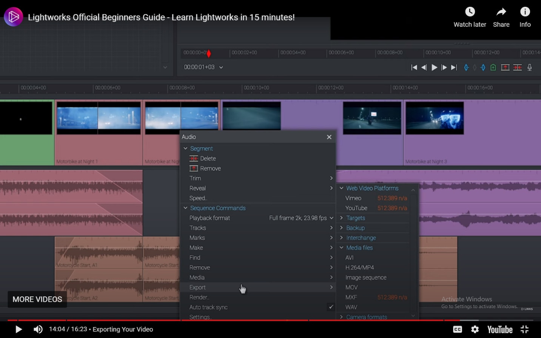Select YouTube in the export submenu
Screen dimensions: 541x338
tap(356, 208)
